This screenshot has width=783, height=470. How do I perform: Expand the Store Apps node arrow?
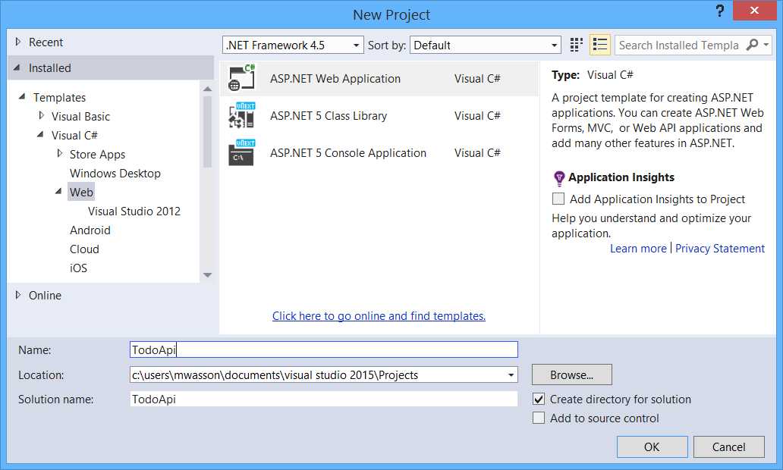pos(59,154)
